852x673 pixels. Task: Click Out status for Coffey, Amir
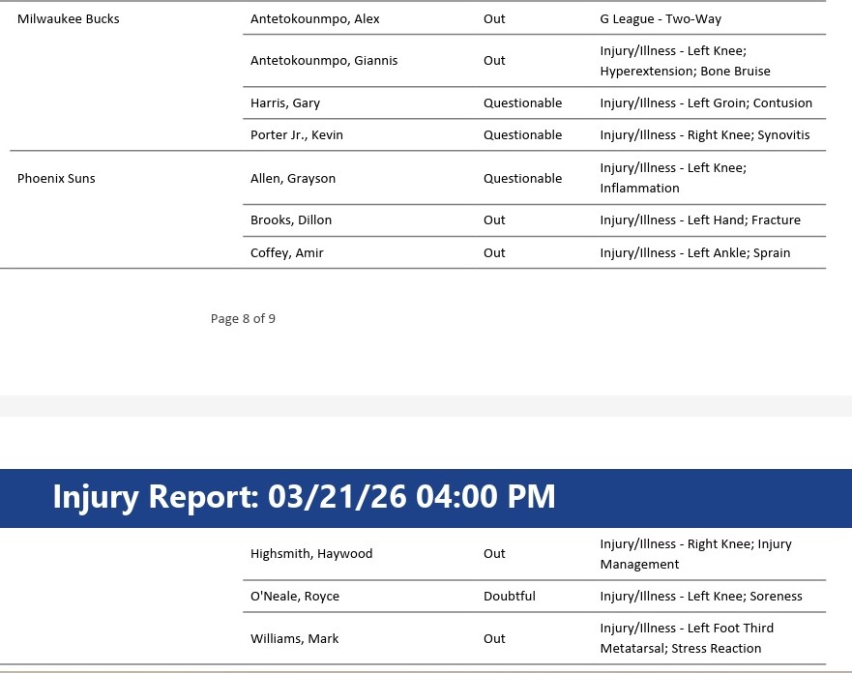coord(494,253)
